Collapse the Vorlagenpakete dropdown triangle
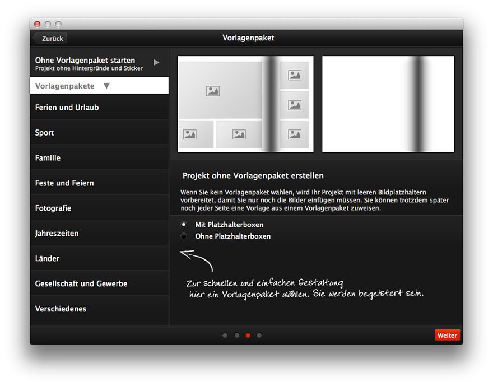 pos(106,86)
